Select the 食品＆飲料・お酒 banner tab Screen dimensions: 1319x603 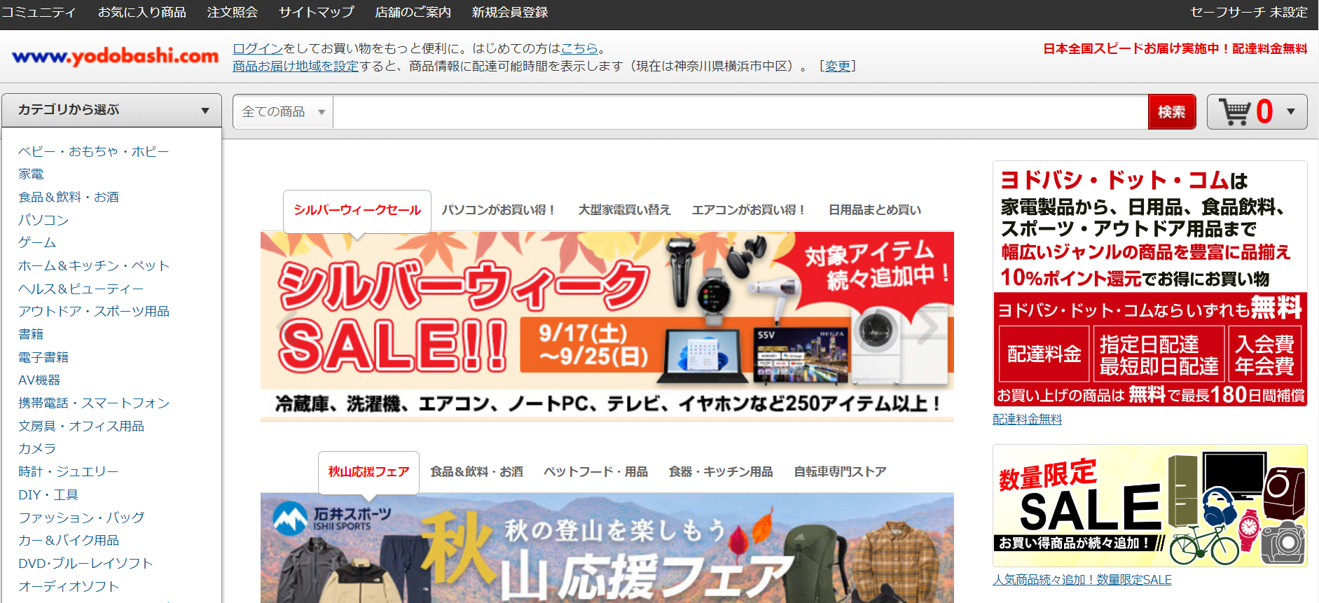pos(476,472)
